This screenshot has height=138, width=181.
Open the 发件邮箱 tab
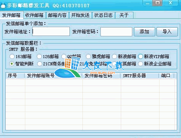coord(12,15)
